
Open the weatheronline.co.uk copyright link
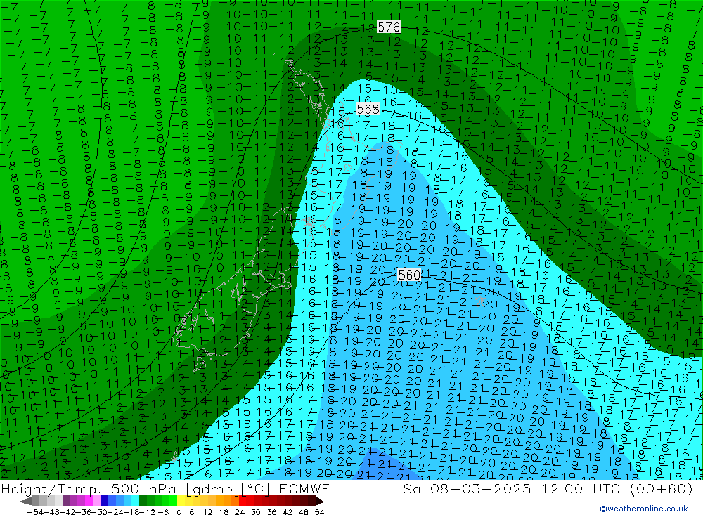pos(644,509)
